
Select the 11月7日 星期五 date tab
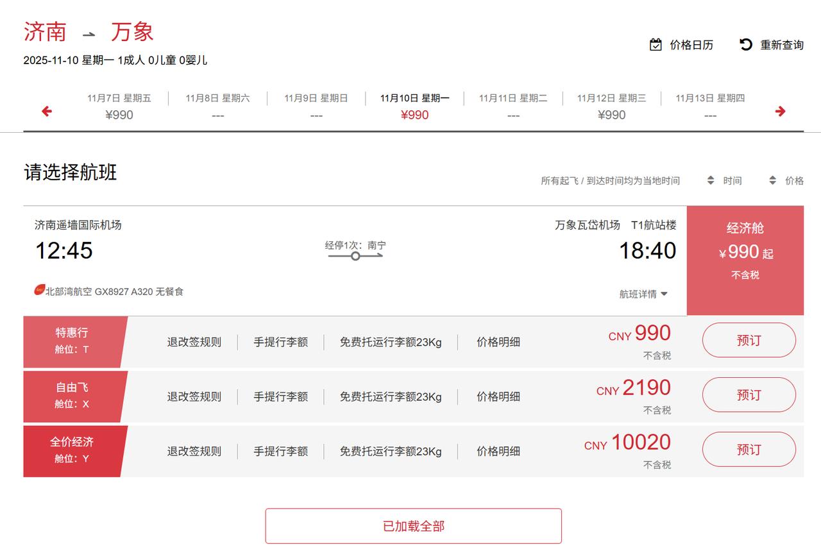point(119,106)
